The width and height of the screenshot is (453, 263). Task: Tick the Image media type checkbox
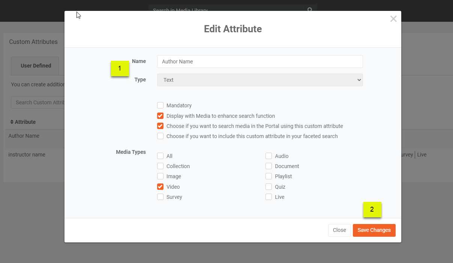point(160,176)
